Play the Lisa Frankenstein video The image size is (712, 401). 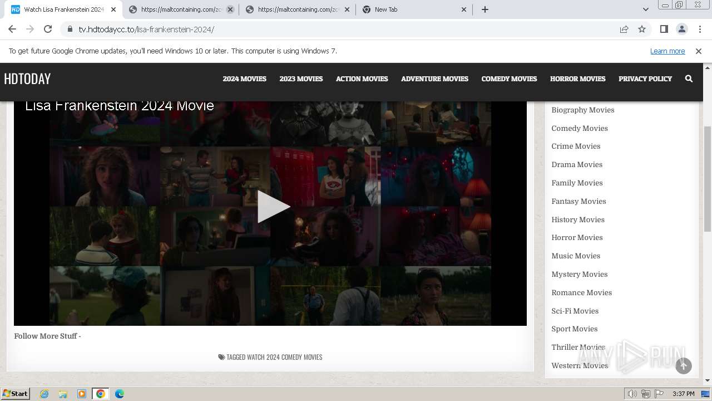point(274,207)
